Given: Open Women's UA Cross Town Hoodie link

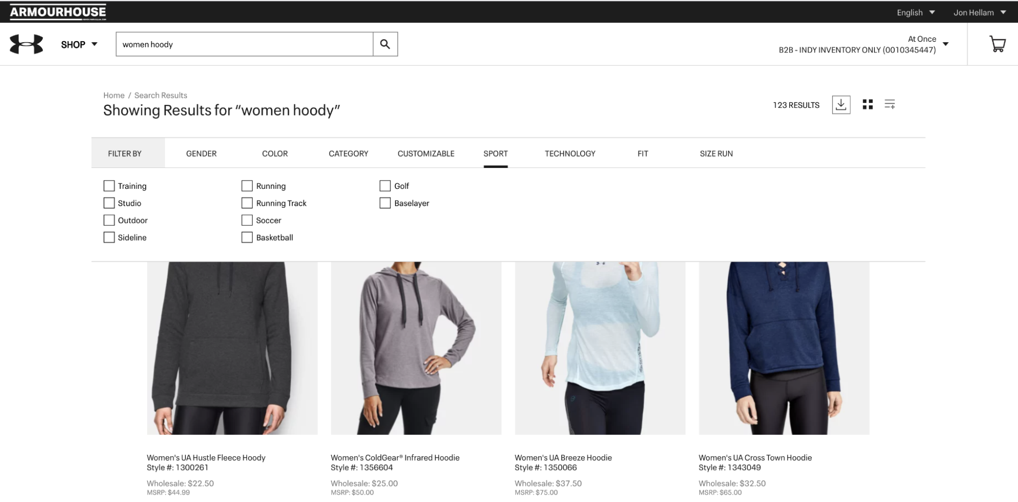Looking at the screenshot, I should [x=755, y=458].
